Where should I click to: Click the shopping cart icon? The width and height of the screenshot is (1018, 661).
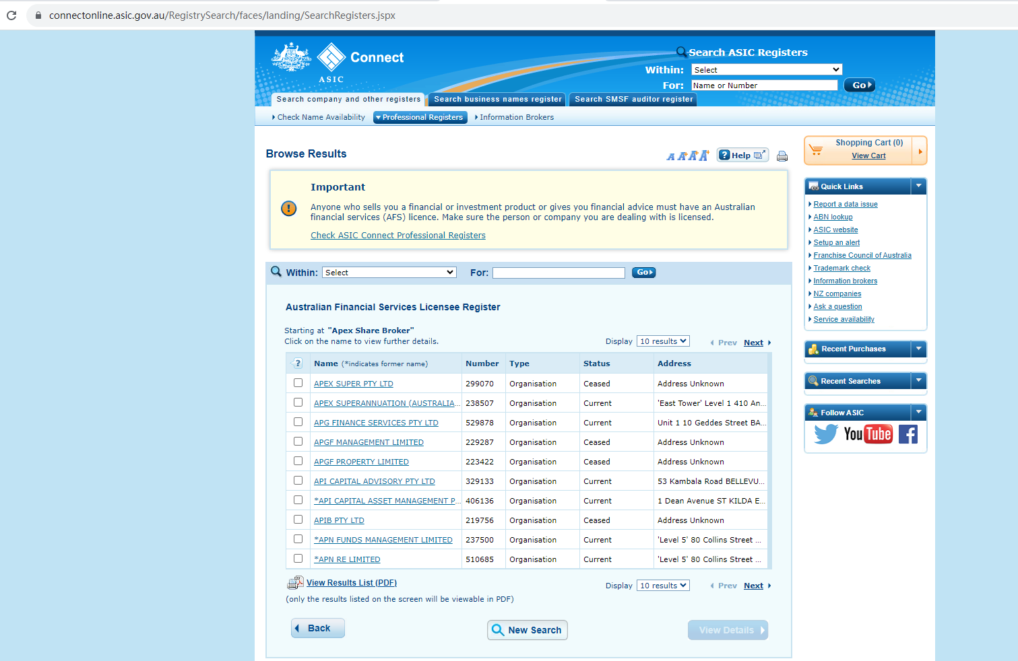point(816,150)
